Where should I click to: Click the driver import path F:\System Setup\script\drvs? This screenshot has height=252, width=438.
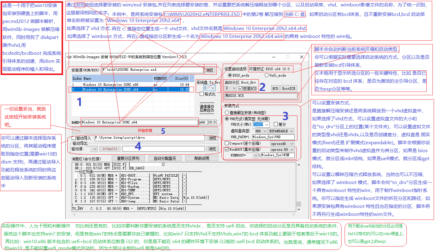coord(149,138)
